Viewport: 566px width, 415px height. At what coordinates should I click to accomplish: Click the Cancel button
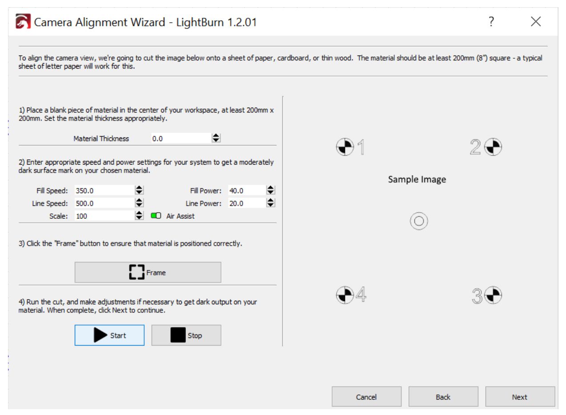366,397
